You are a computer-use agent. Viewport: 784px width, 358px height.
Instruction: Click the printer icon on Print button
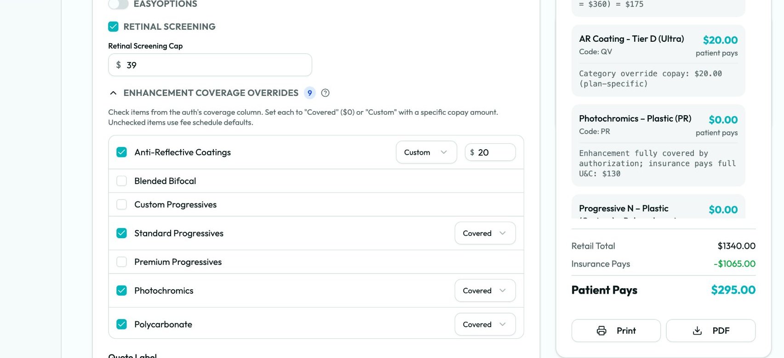pos(601,330)
